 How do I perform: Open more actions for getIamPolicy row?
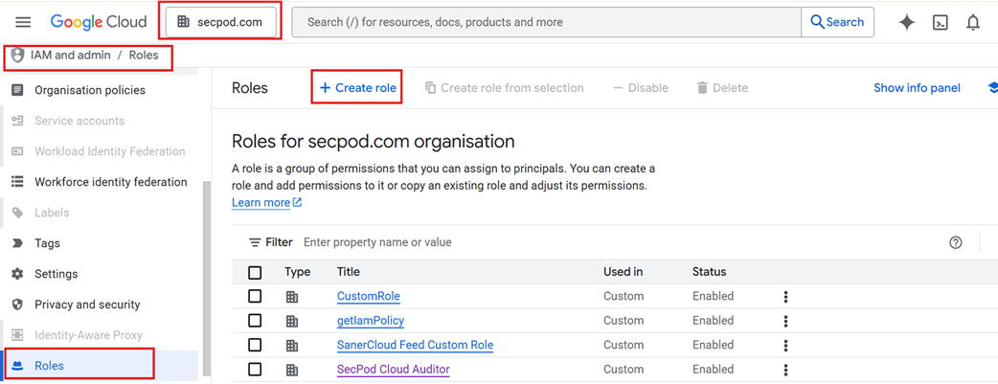click(785, 321)
